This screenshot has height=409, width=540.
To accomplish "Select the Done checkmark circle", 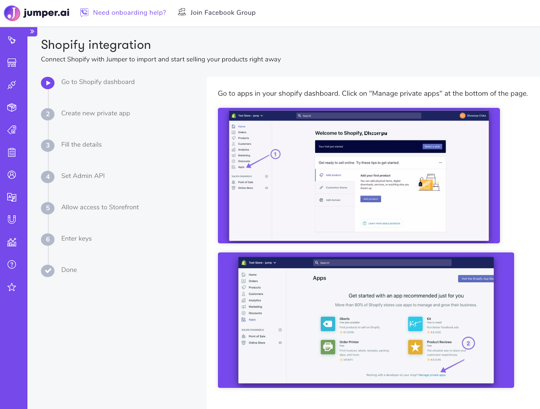I will pos(48,271).
